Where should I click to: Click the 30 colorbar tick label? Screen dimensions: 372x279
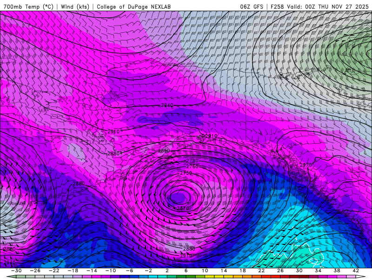[x=299, y=271]
